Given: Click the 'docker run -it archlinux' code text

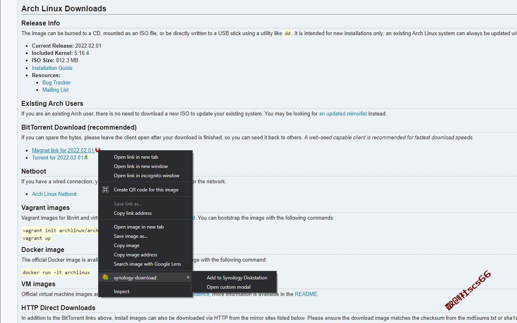Looking at the screenshot, I should pyautogui.click(x=56, y=272).
